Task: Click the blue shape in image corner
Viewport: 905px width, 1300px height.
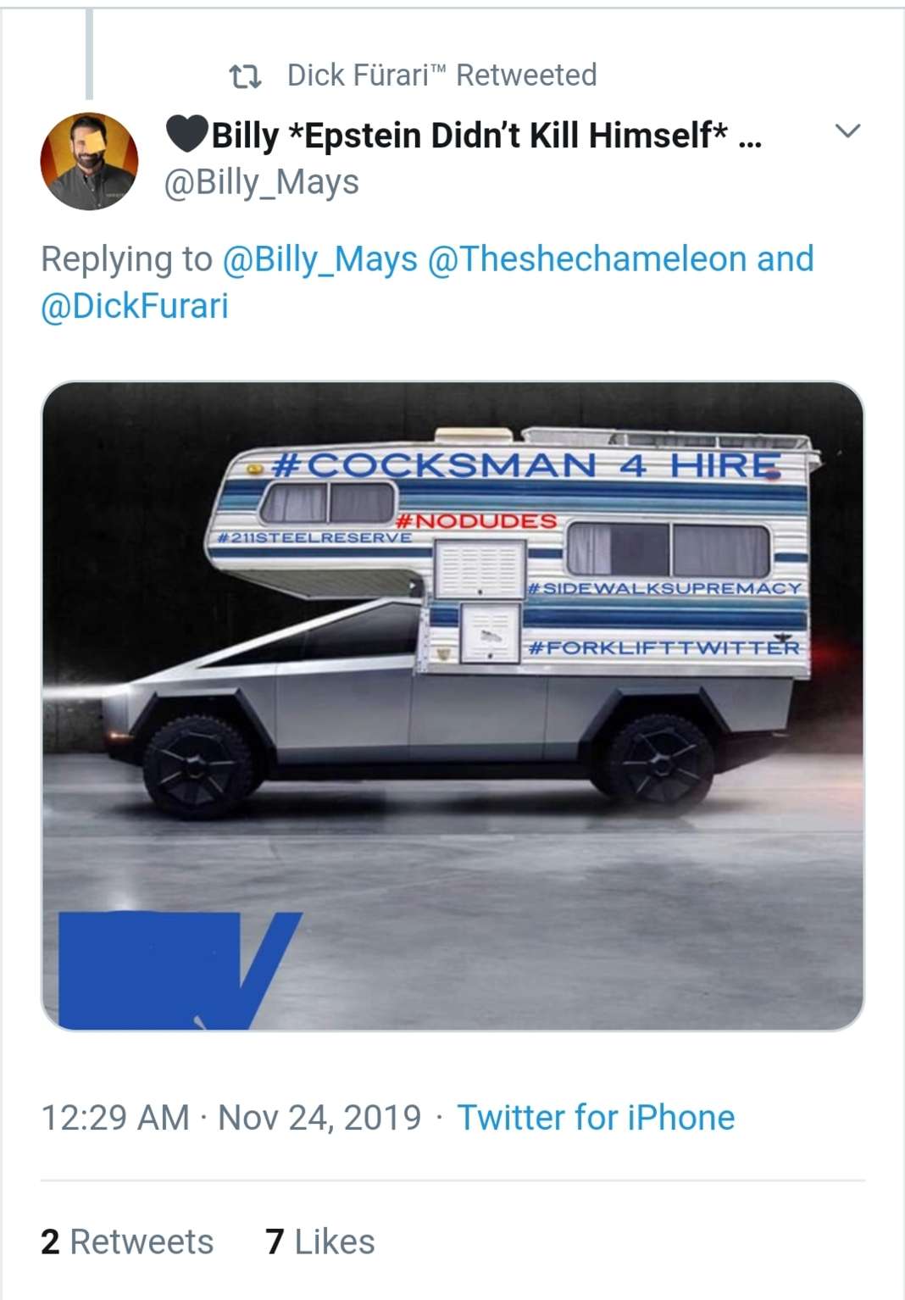Action: point(169,970)
